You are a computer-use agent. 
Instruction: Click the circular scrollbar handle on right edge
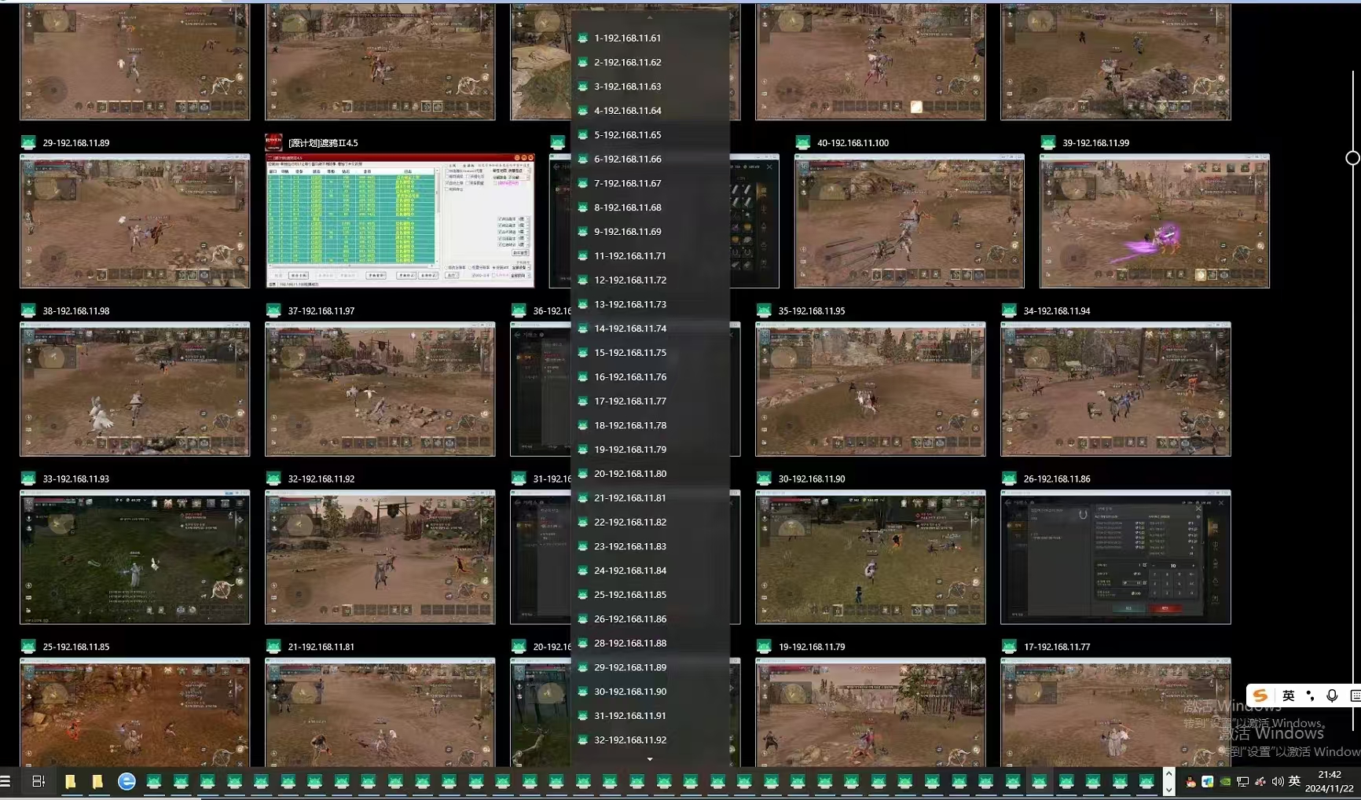click(1352, 158)
